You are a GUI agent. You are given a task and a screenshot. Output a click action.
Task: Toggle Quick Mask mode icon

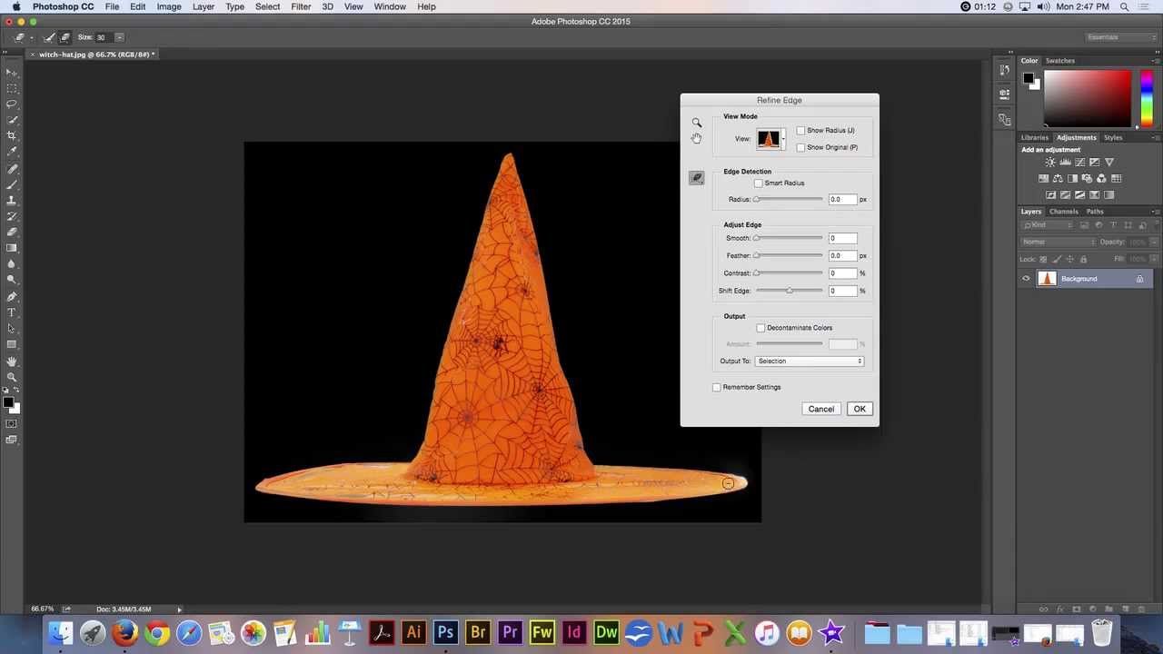[12, 423]
